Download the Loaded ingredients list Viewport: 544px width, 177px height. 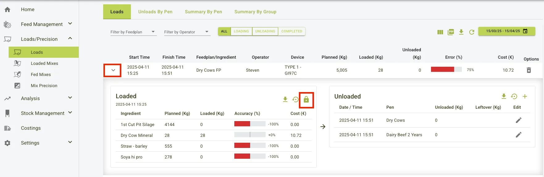[x=285, y=99]
